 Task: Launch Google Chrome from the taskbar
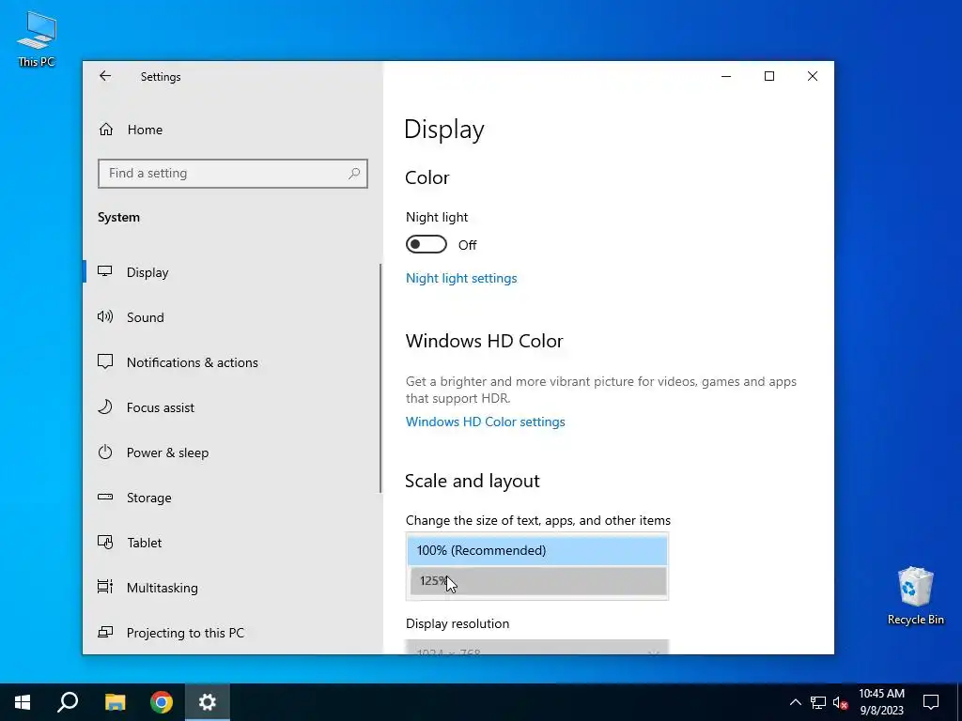coord(162,702)
